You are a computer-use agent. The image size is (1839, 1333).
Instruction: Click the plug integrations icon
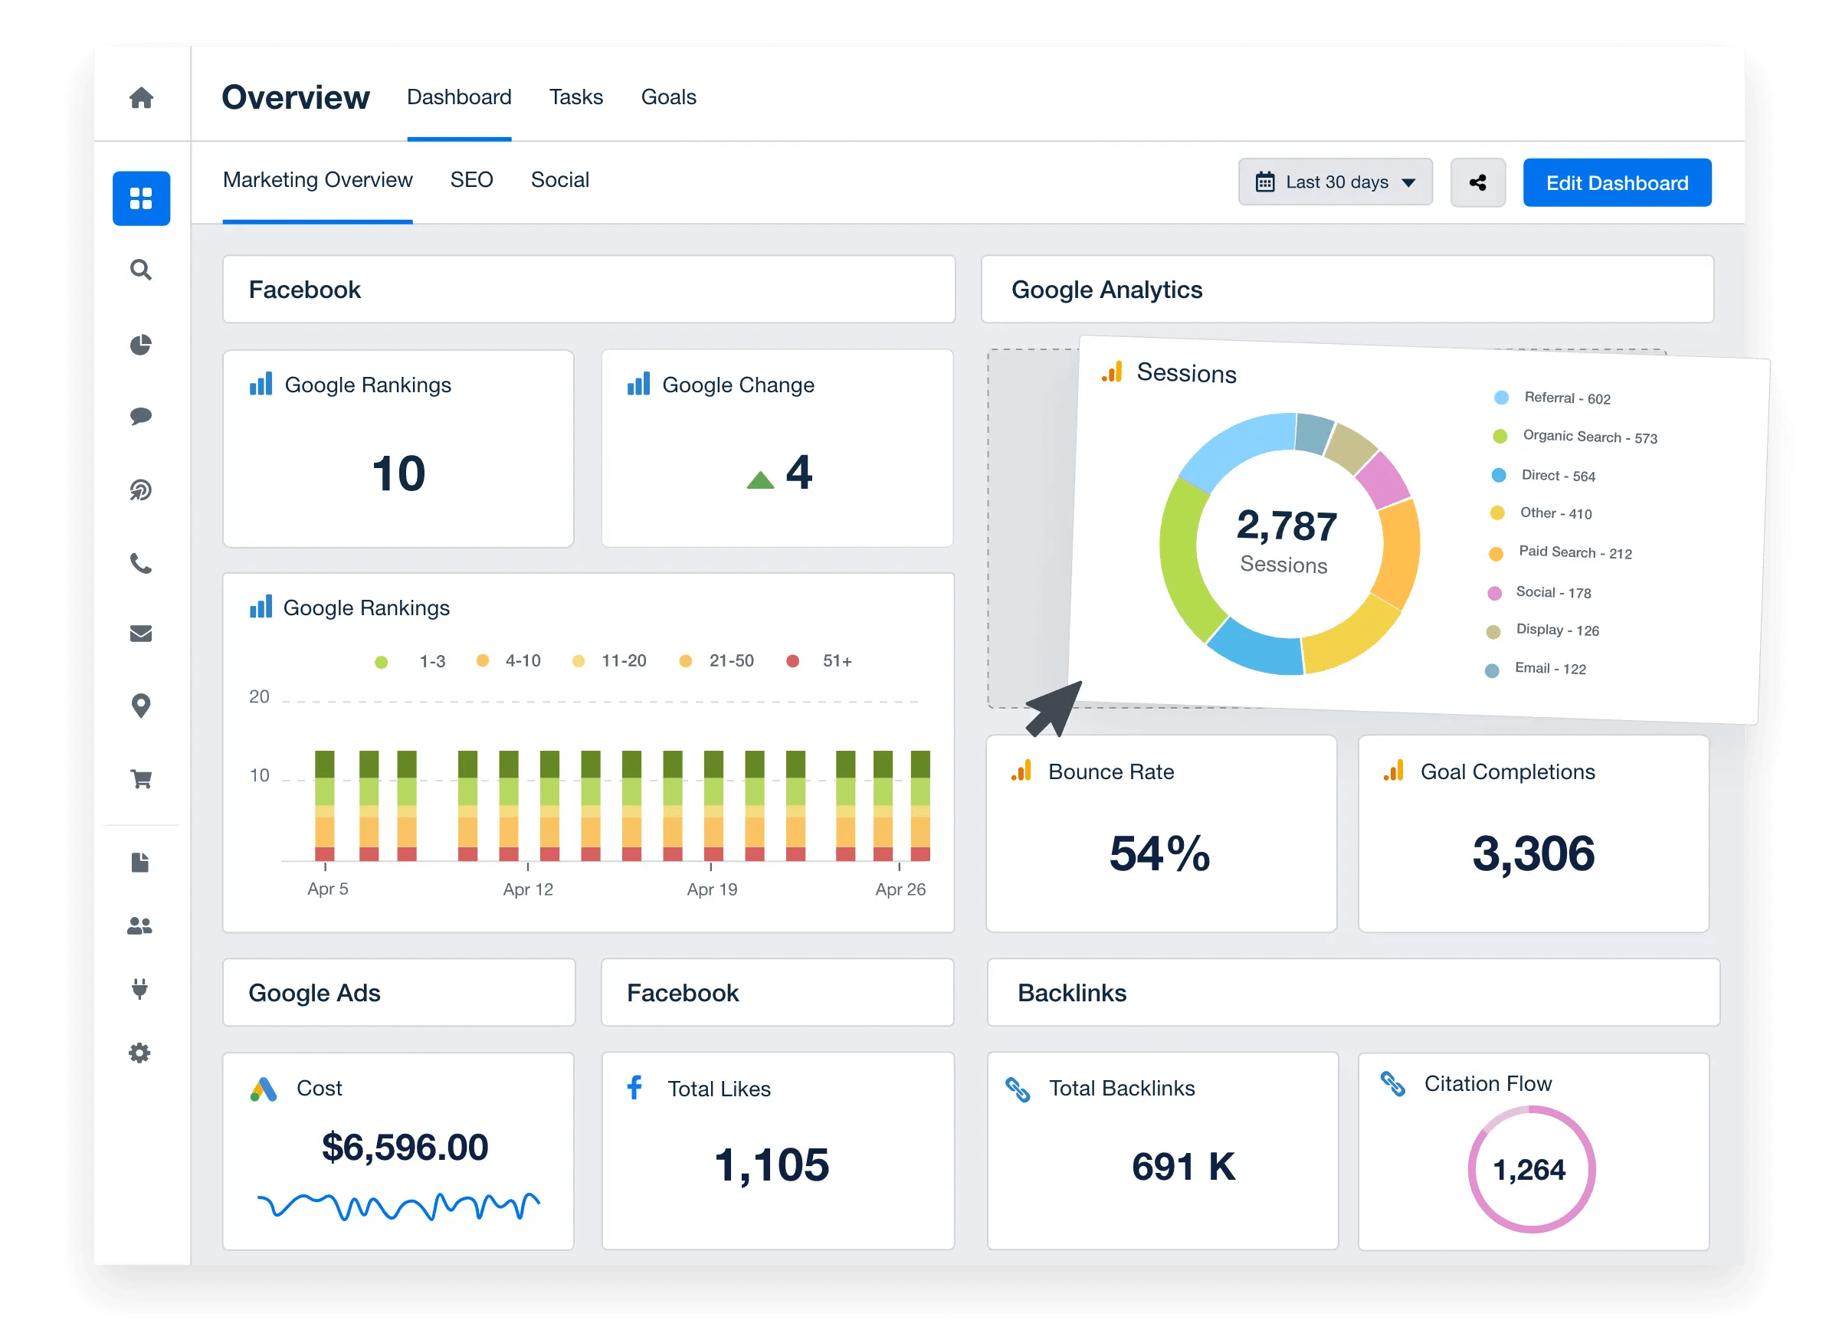[139, 988]
